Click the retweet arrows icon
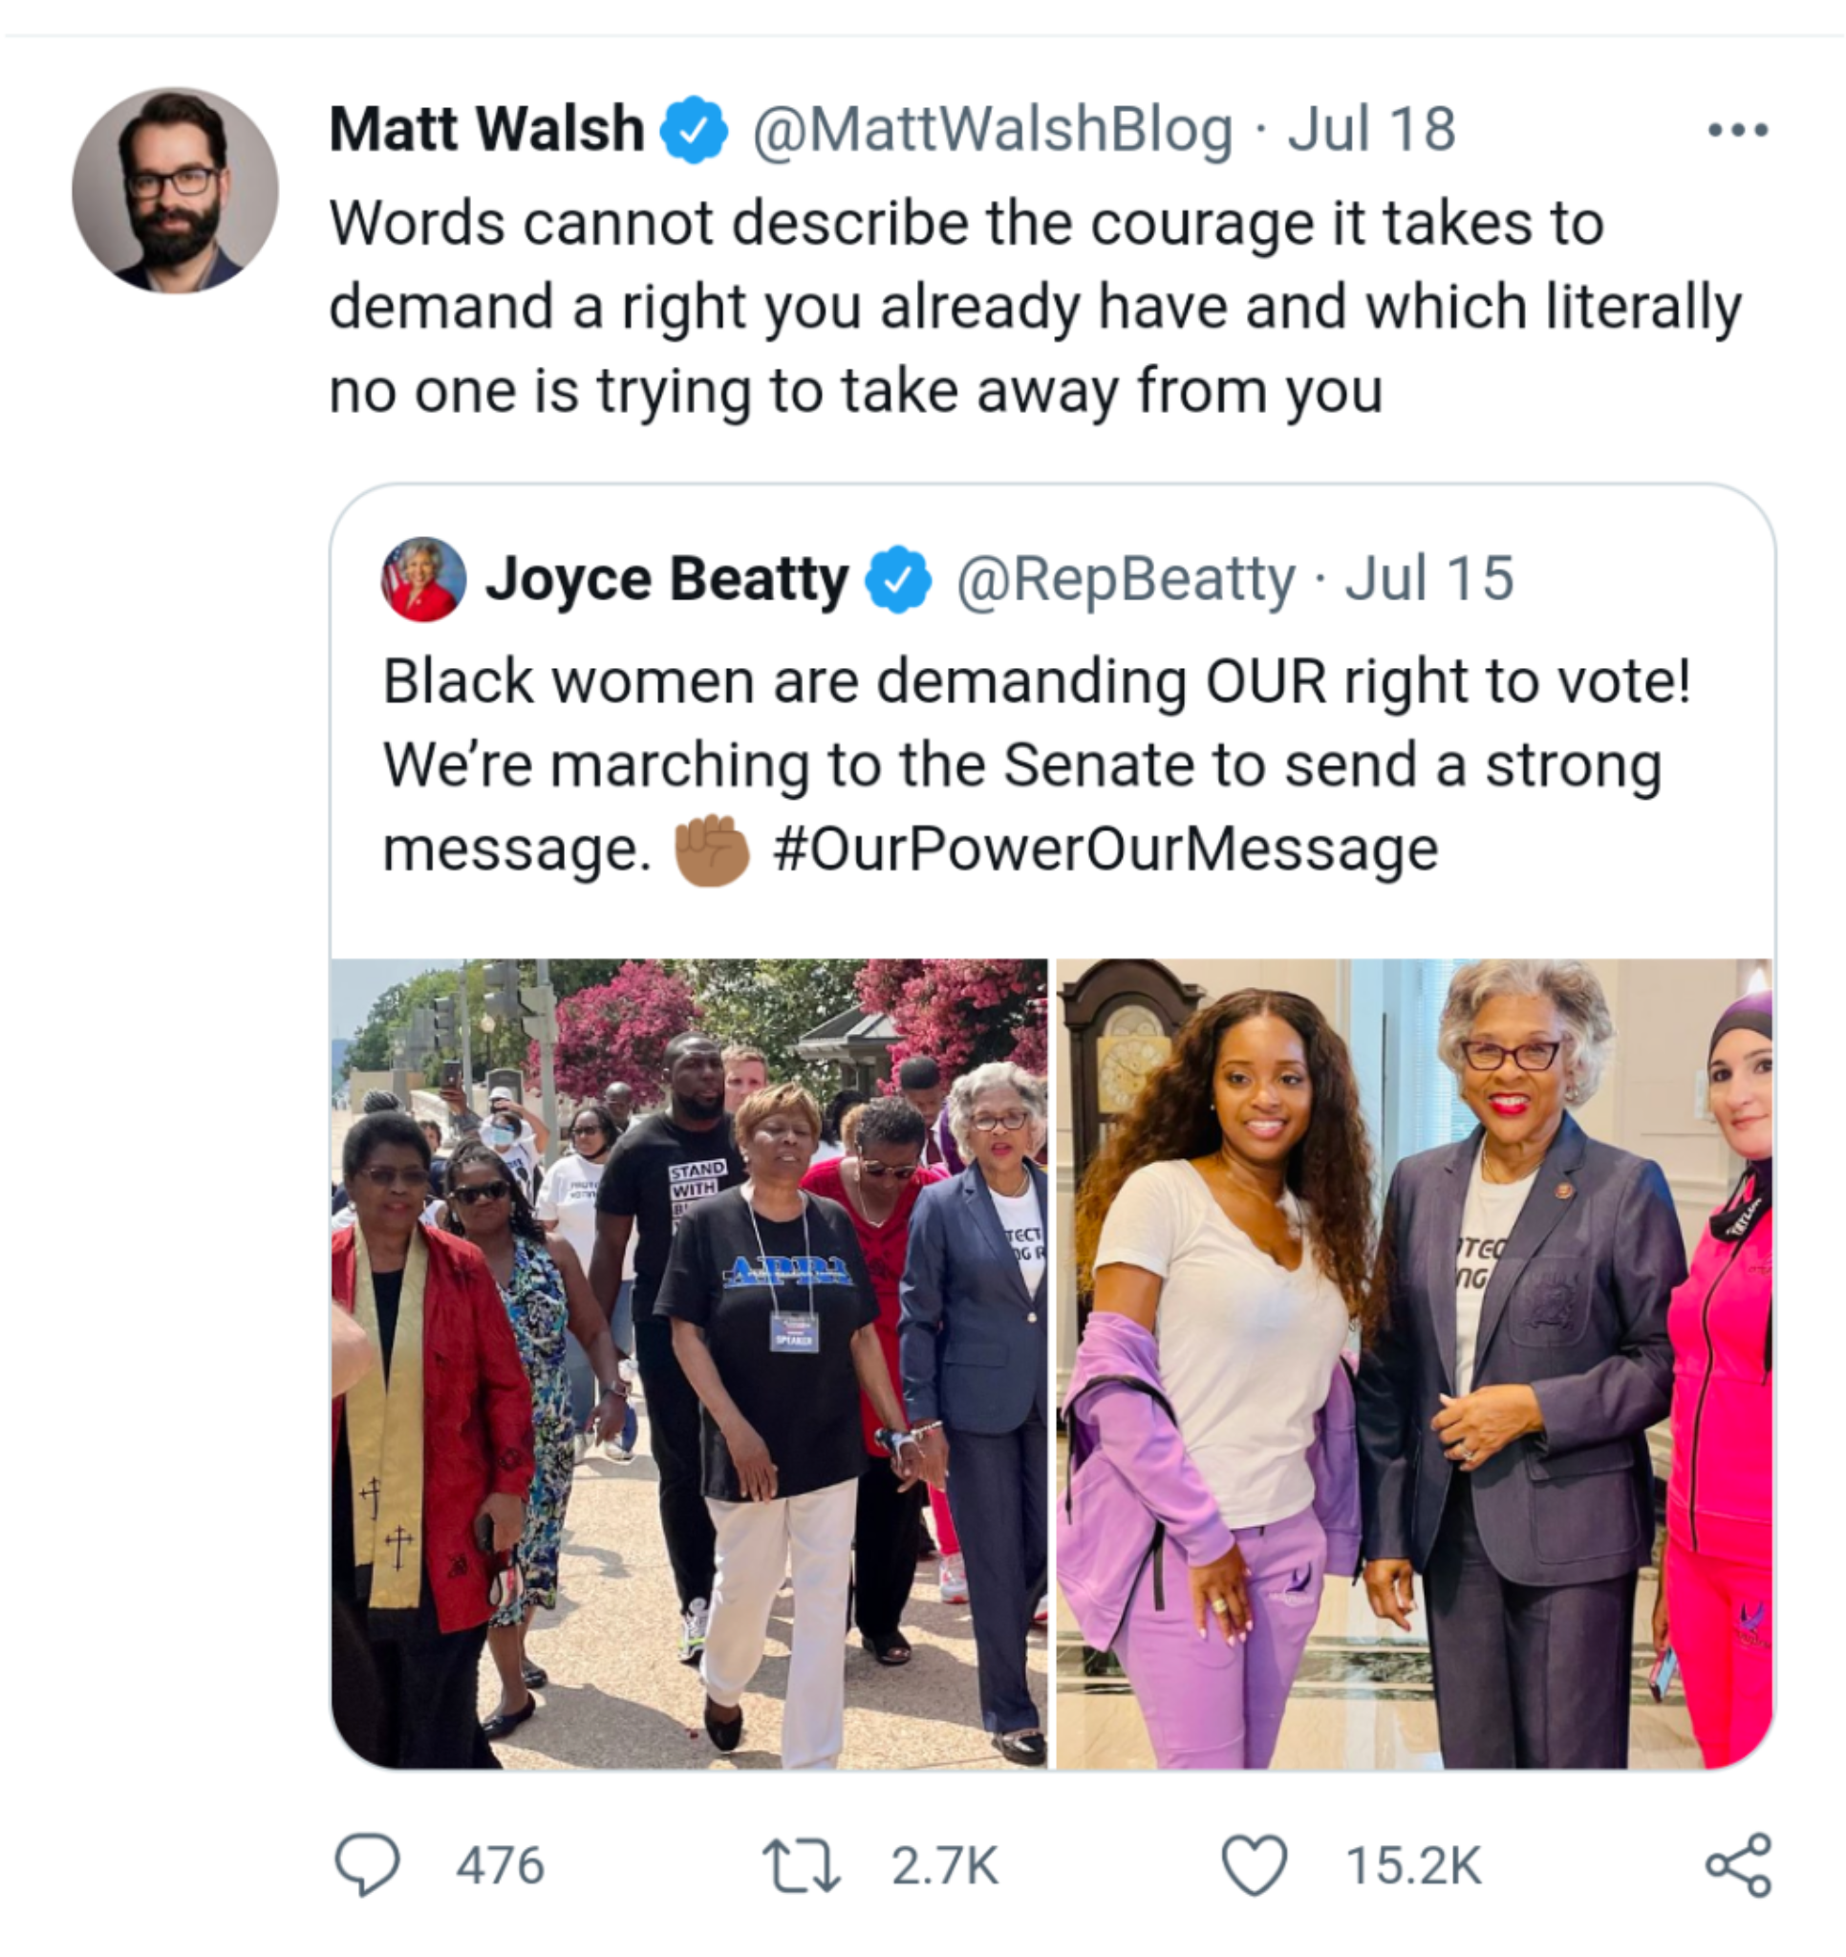This screenshot has height=1957, width=1846. [802, 1865]
